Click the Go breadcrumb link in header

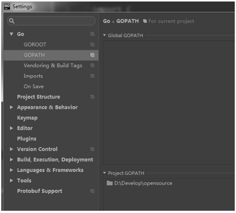(106, 21)
